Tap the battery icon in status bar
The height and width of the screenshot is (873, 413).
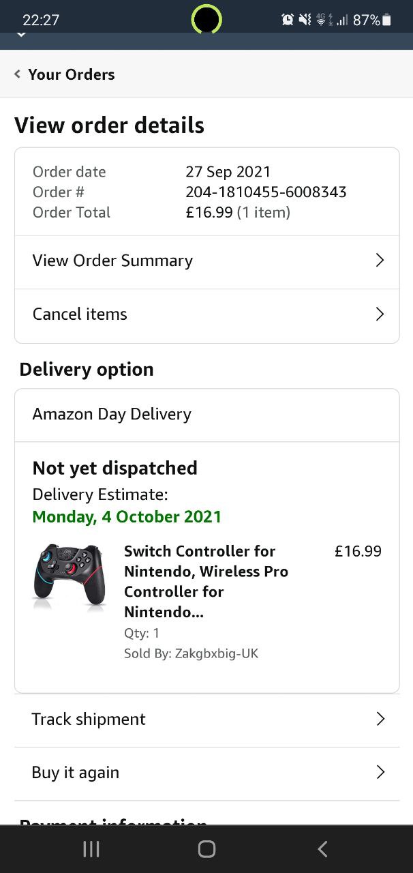click(387, 20)
